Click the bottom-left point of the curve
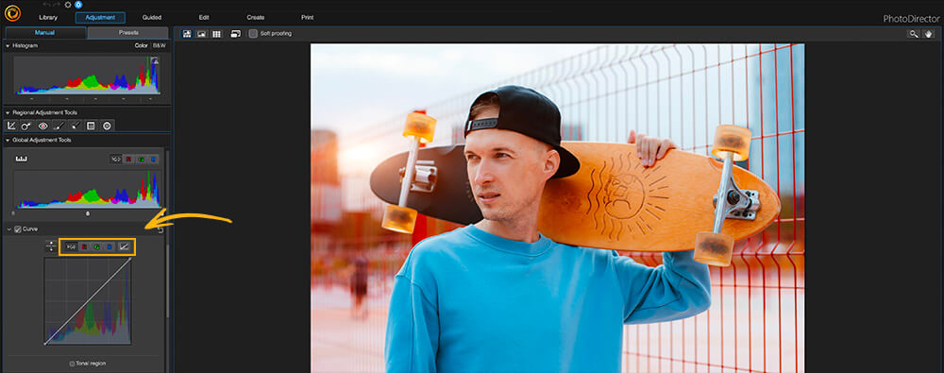The height and width of the screenshot is (373, 944). 45,344
